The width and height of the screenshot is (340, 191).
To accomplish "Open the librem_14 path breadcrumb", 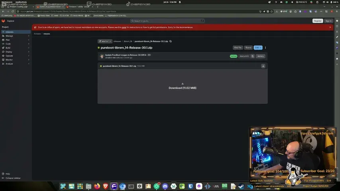I will pyautogui.click(x=128, y=41).
